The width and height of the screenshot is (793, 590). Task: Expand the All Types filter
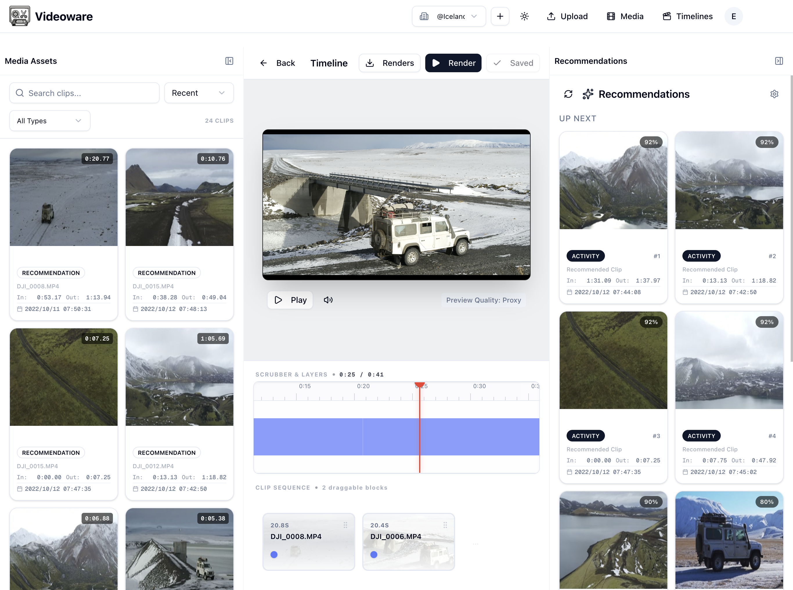tap(50, 121)
